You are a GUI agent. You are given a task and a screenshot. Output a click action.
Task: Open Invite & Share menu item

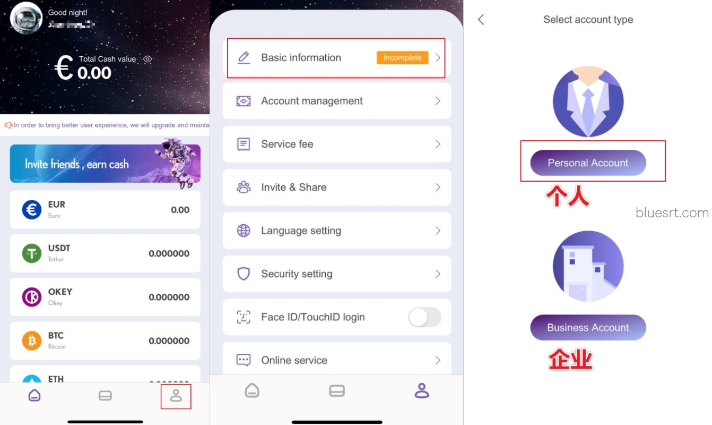[x=337, y=188]
